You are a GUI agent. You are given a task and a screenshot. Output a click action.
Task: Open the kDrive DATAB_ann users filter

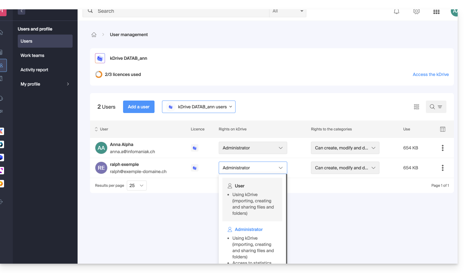[198, 107]
